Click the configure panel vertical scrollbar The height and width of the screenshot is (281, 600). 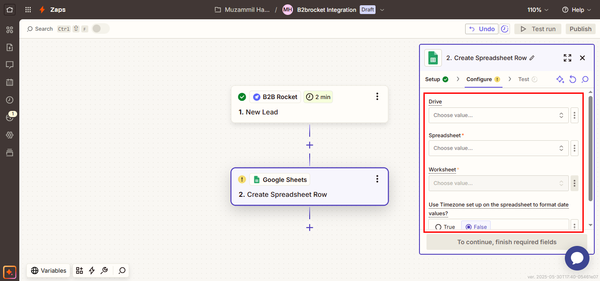click(590, 148)
